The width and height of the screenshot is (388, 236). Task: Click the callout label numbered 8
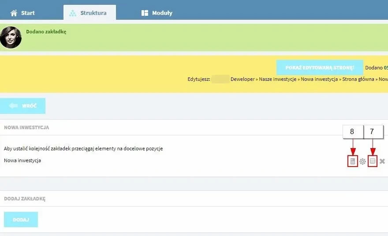coord(353,132)
